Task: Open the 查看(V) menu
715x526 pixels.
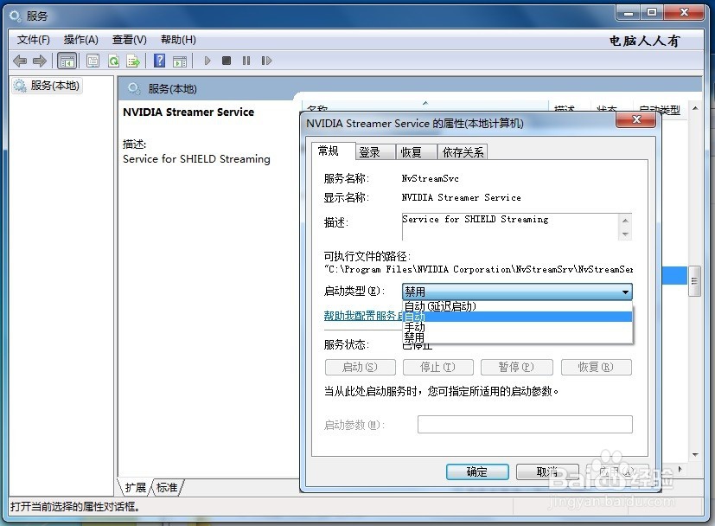Action: click(130, 40)
